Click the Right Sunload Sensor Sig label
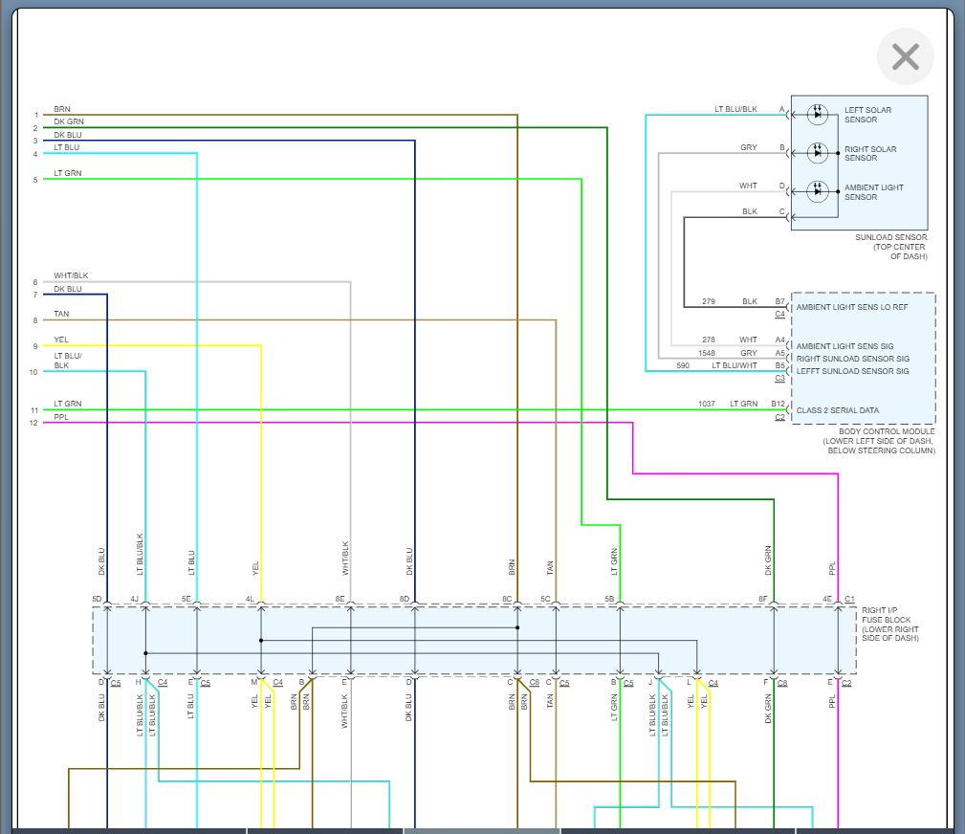This screenshot has height=834, width=965. (852, 359)
